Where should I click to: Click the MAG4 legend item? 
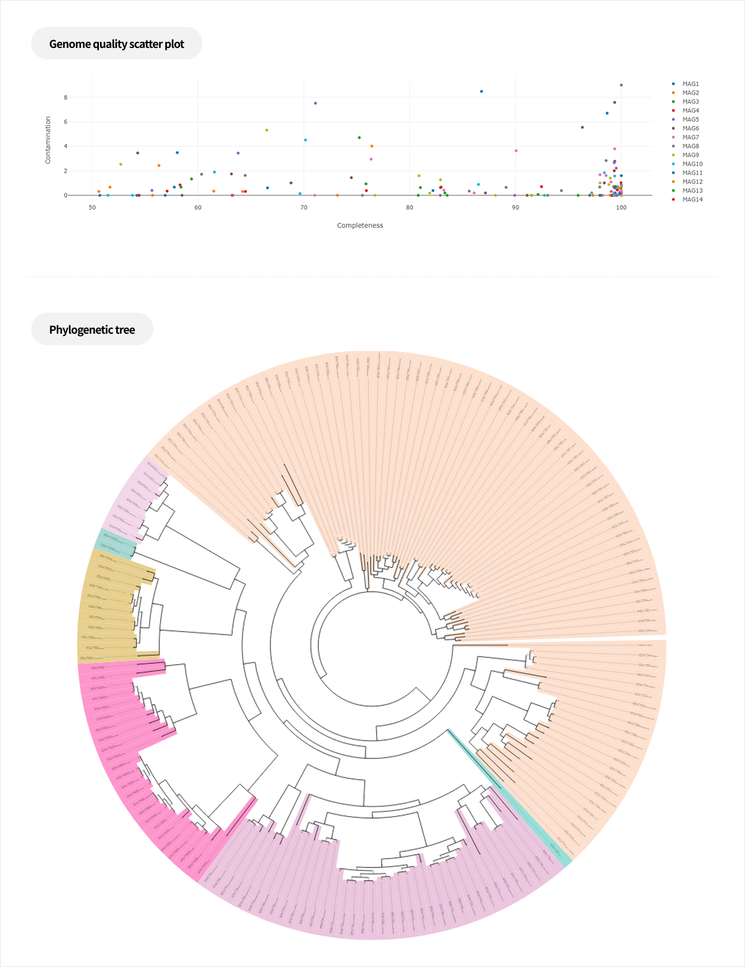pyautogui.click(x=690, y=111)
